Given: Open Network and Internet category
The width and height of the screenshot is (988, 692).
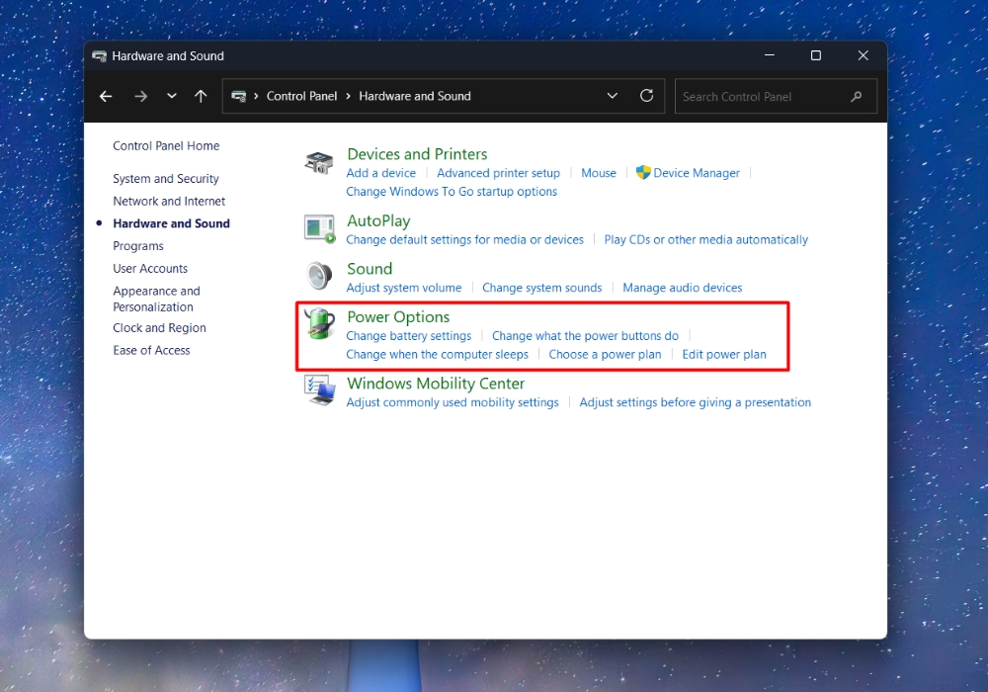Looking at the screenshot, I should tap(169, 201).
